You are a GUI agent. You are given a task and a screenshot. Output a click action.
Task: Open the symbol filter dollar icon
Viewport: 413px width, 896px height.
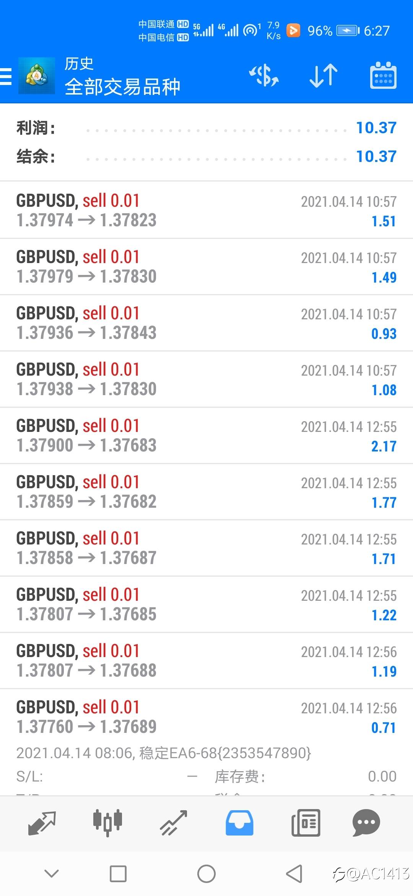click(264, 75)
